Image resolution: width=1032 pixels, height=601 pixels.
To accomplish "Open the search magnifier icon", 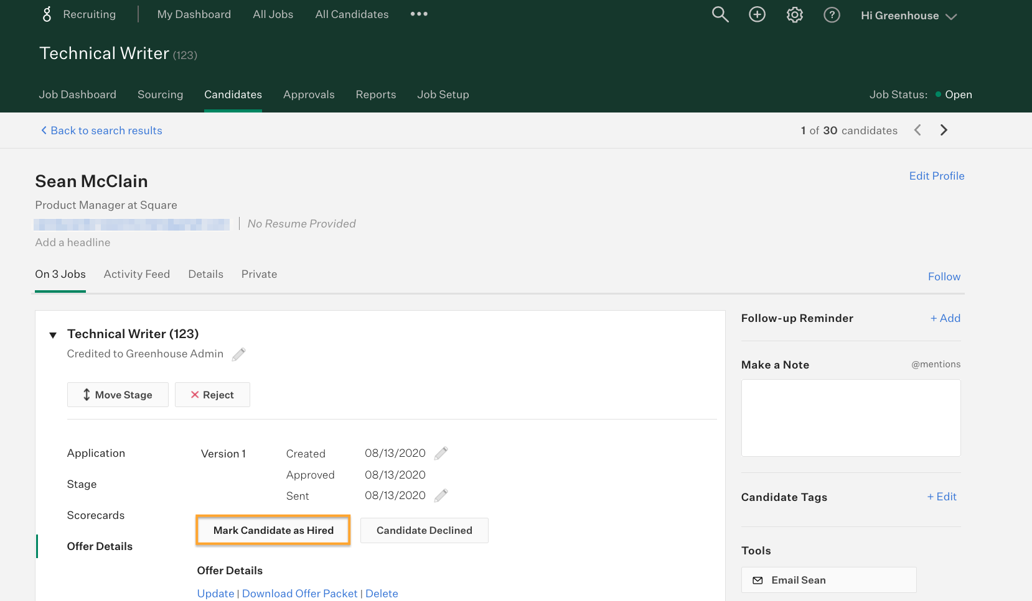I will (x=720, y=14).
